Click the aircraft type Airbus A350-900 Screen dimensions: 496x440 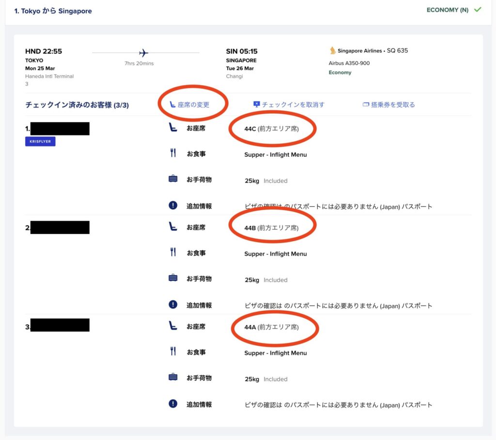(349, 63)
